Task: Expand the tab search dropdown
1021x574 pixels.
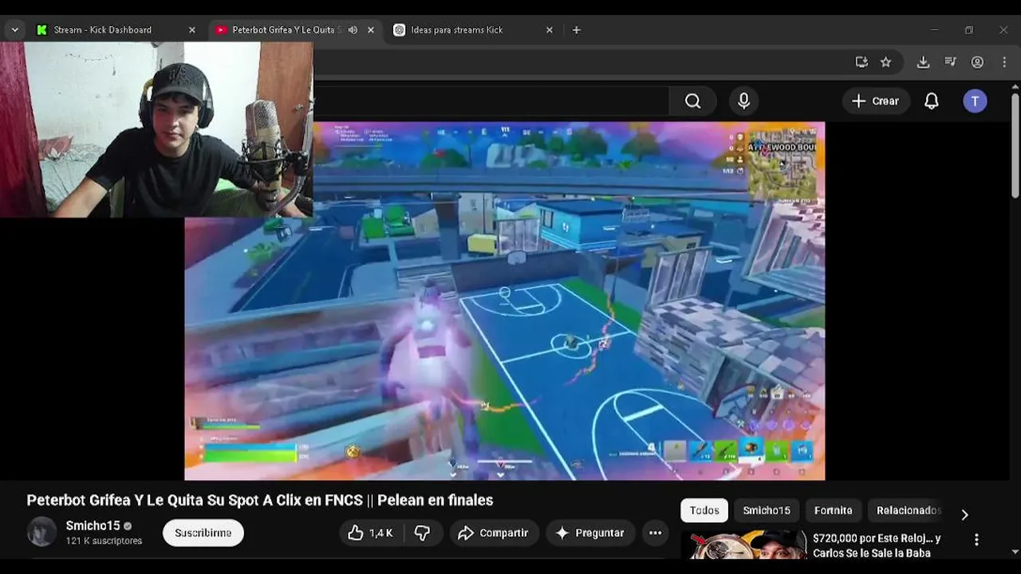Action: (14, 29)
